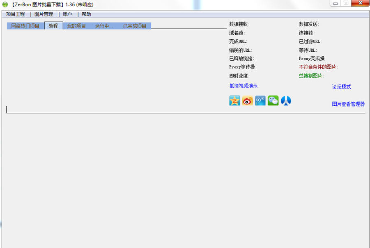Click the Renren share icon
Screen dimensions: 370x248
pyautogui.click(x=286, y=100)
